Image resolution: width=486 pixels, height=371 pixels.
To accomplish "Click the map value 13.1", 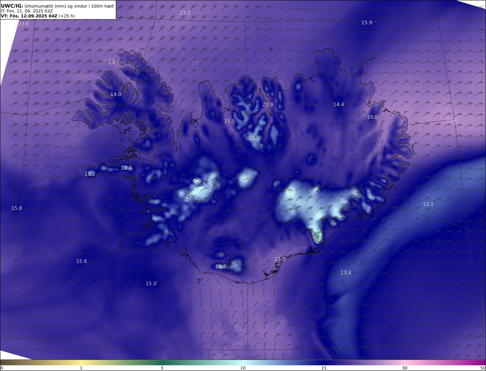I will (x=428, y=204).
